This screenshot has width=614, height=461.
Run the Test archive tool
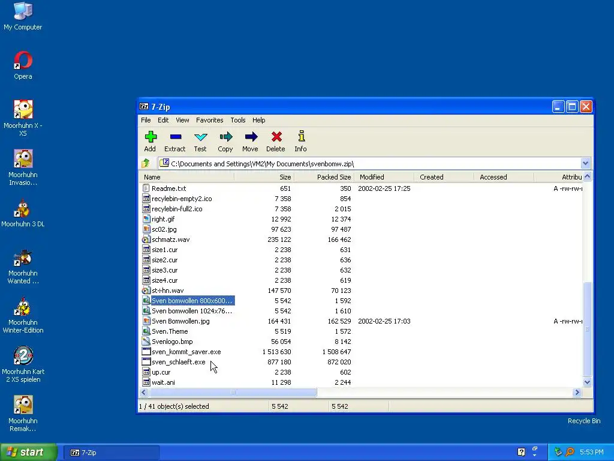[x=200, y=137]
